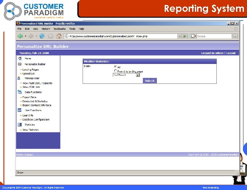This screenshot has height=190, width=247.
Task: Open the Landing Pages sidebar link
Action: coord(31,70)
